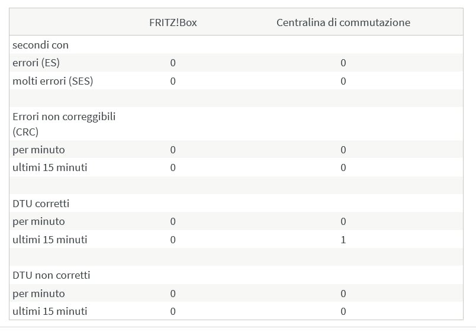Image resolution: width=476 pixels, height=332 pixels.
Task: Select the 'secondi con' row label
Action: 40,45
